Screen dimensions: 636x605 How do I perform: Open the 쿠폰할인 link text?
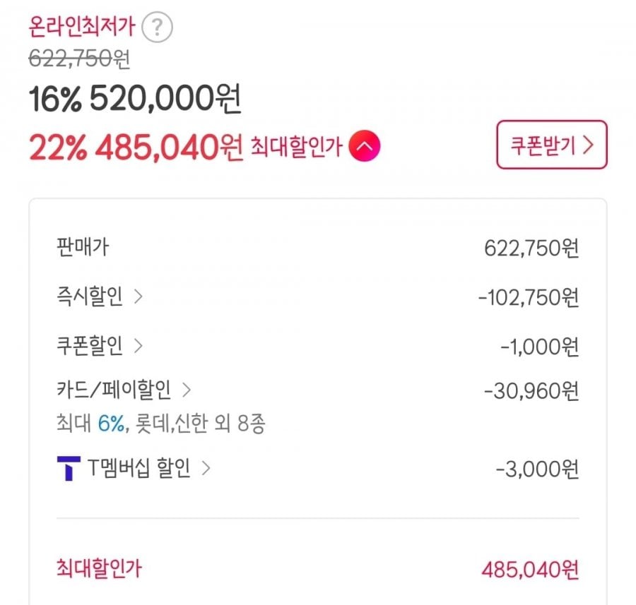tap(89, 346)
